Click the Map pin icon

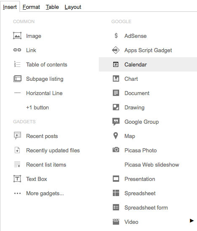116,135
